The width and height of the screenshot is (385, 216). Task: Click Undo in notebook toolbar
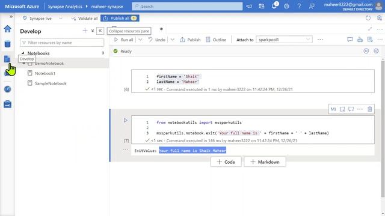pyautogui.click(x=156, y=40)
